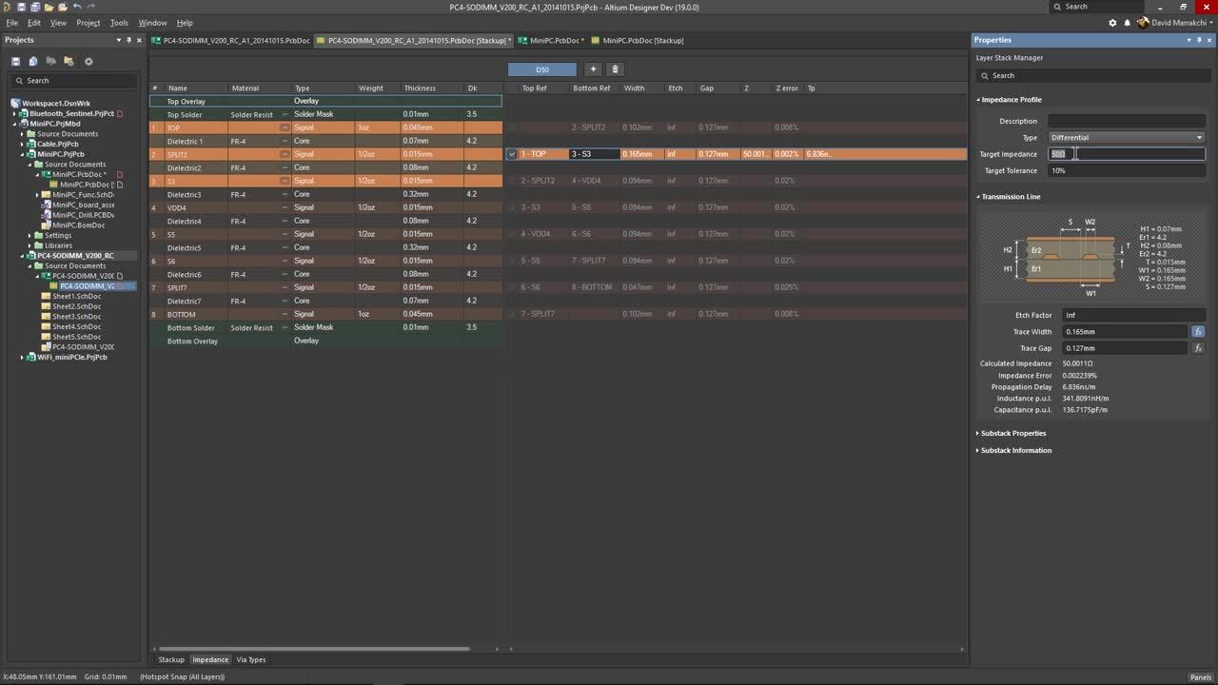Delete the D50 profile using the trash icon

coord(615,69)
